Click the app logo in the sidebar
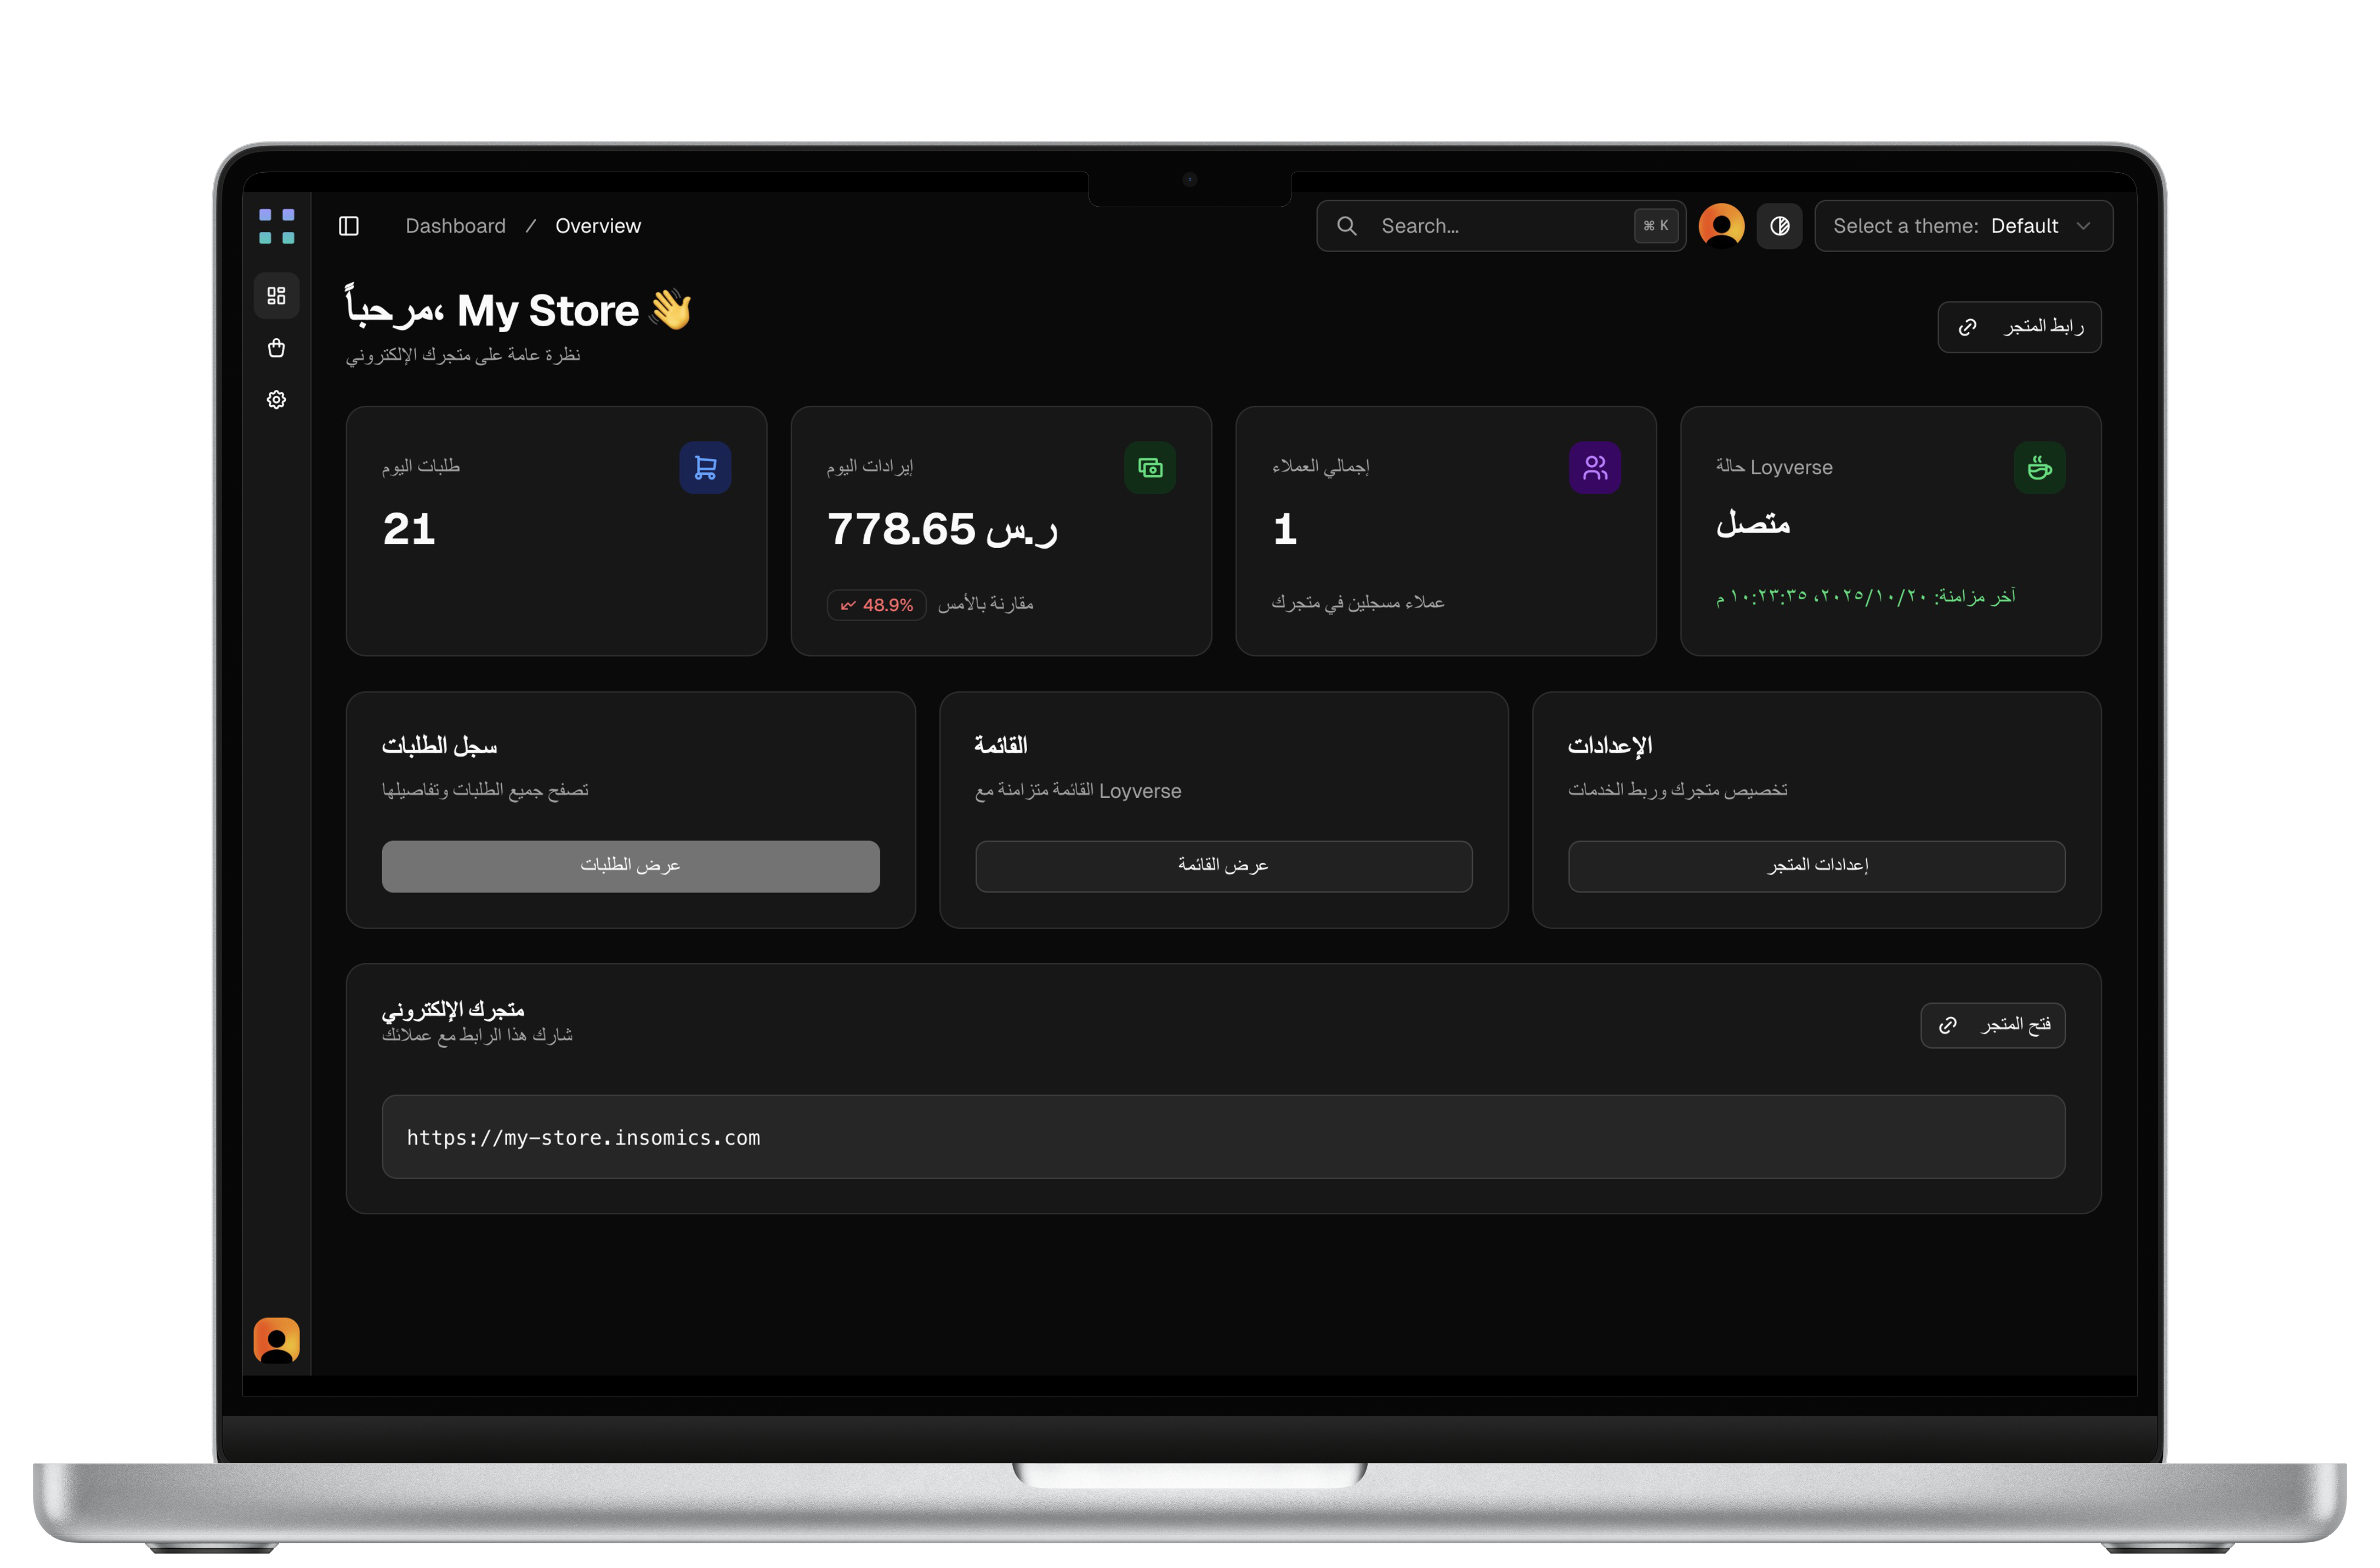Screen dimensions: 2380x1568 (x=277, y=226)
